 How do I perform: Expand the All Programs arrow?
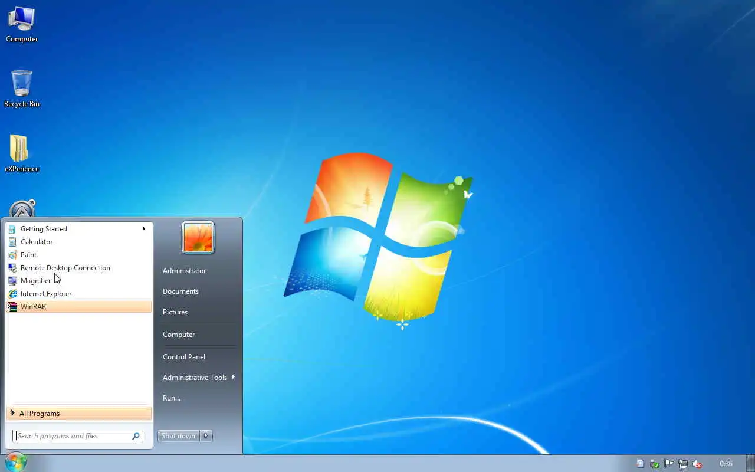pos(13,413)
